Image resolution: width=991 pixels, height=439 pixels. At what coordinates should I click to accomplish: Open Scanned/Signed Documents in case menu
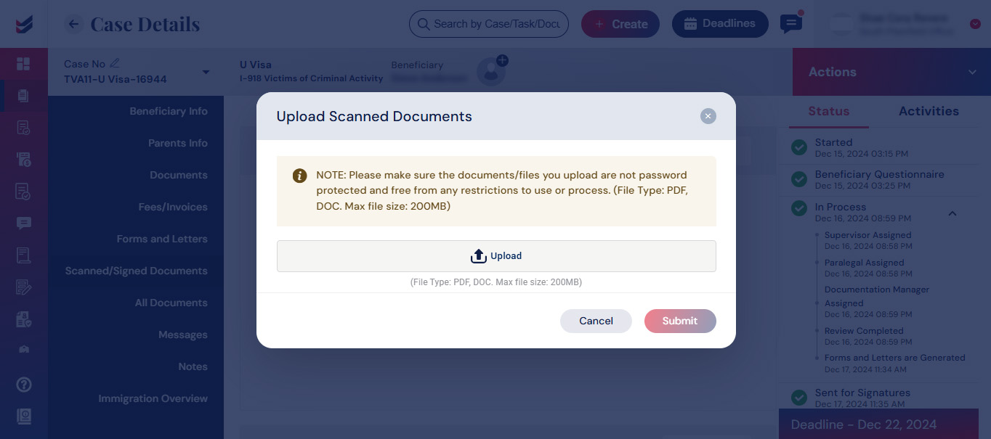(136, 271)
